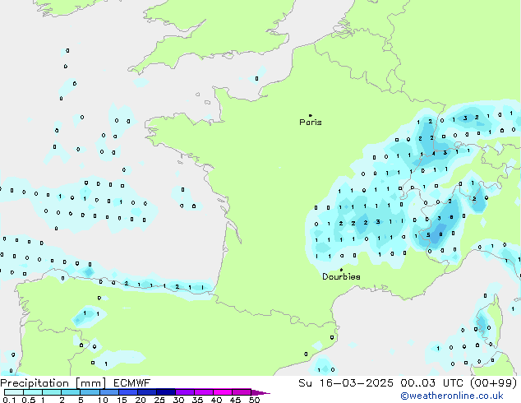Pick the 20–25 mm legend color swatch
The width and height of the screenshot is (521, 403).
(x=146, y=392)
